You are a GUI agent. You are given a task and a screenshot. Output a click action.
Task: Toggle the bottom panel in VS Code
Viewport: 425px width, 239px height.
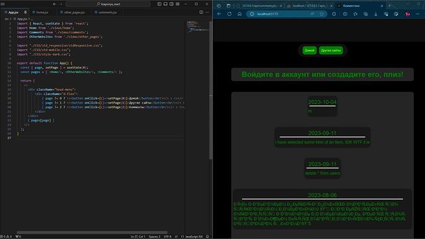[165, 4]
